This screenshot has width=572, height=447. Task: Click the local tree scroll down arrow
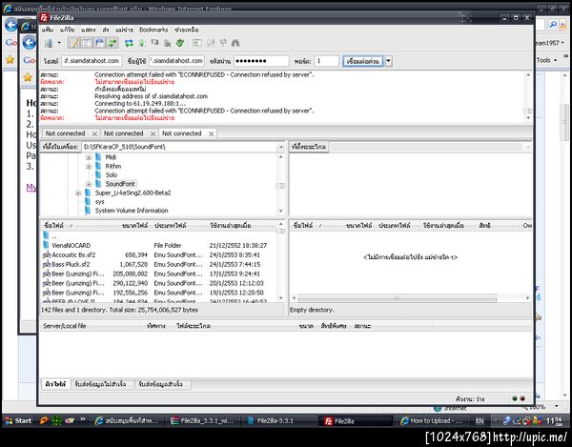[280, 211]
